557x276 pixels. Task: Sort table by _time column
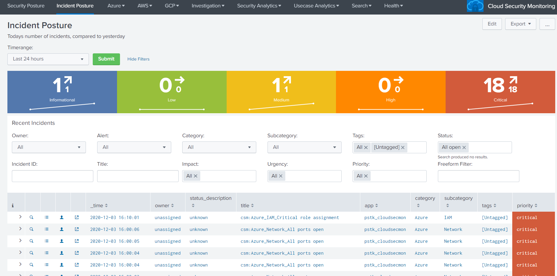pos(99,205)
